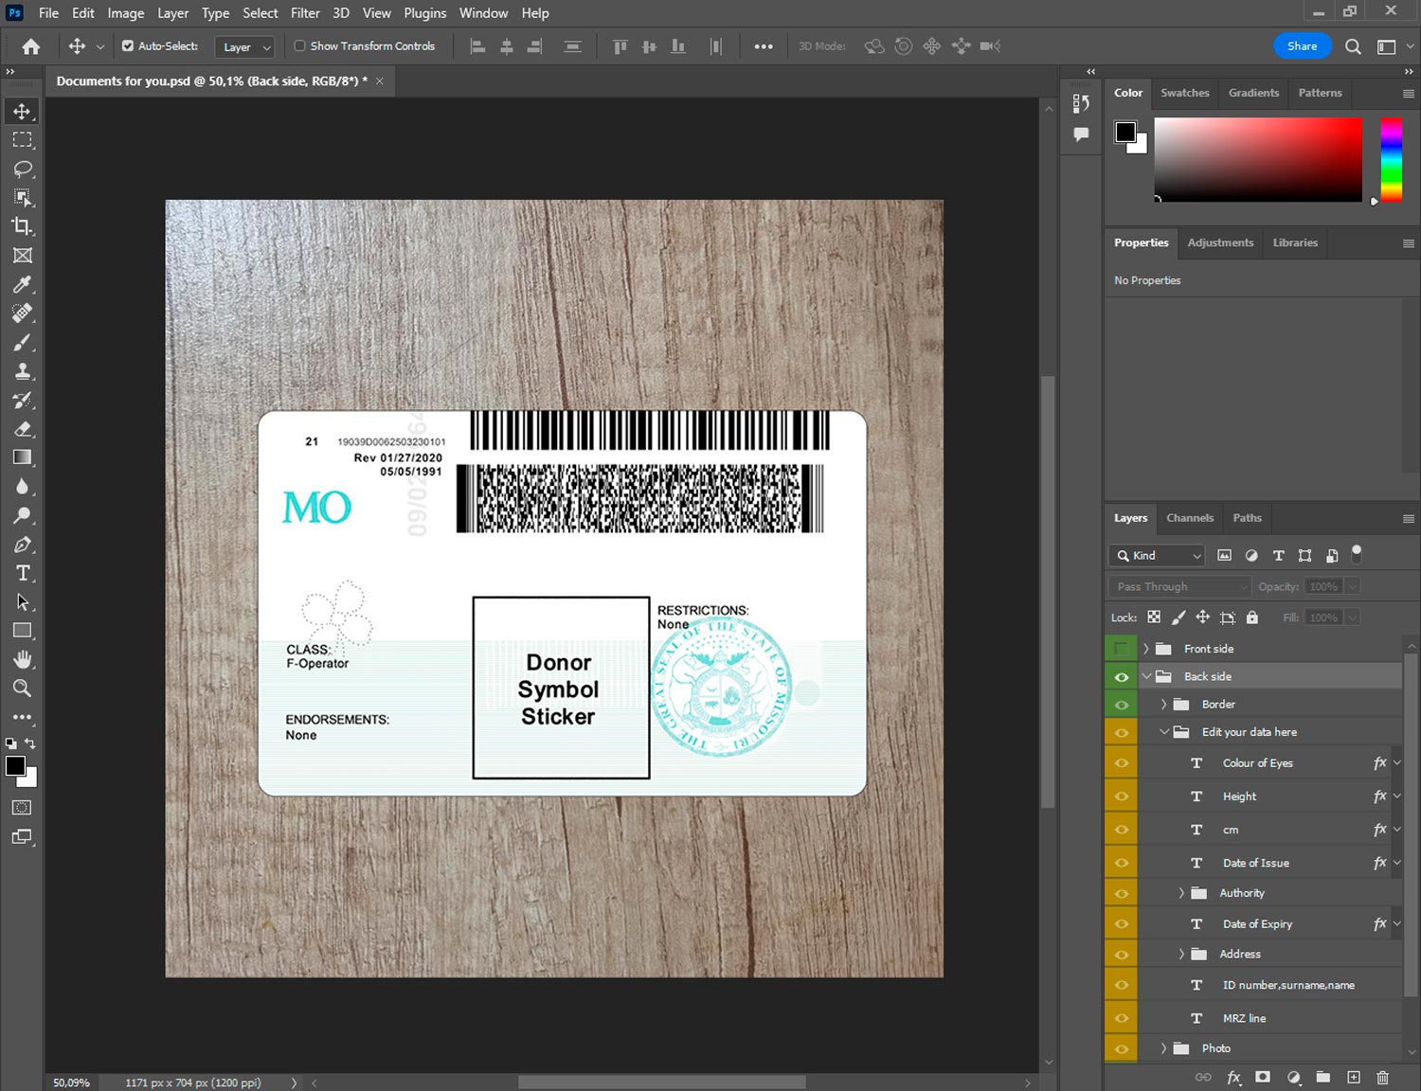Pick the Eyedropper tool
The width and height of the screenshot is (1421, 1091).
22,284
